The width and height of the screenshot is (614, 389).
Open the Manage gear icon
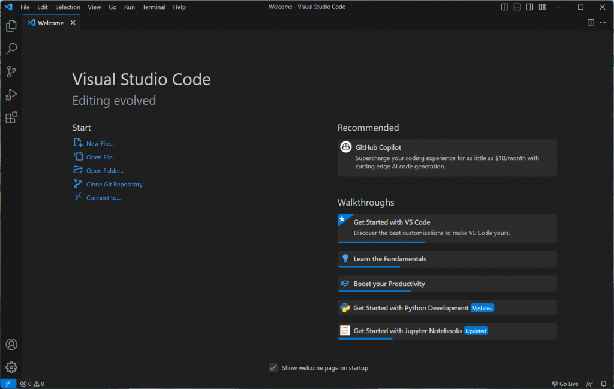[11, 367]
